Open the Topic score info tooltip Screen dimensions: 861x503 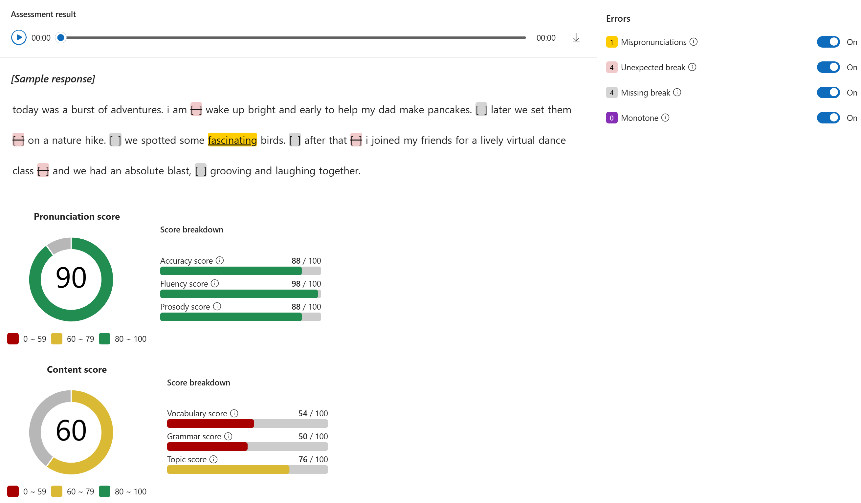[x=213, y=459]
